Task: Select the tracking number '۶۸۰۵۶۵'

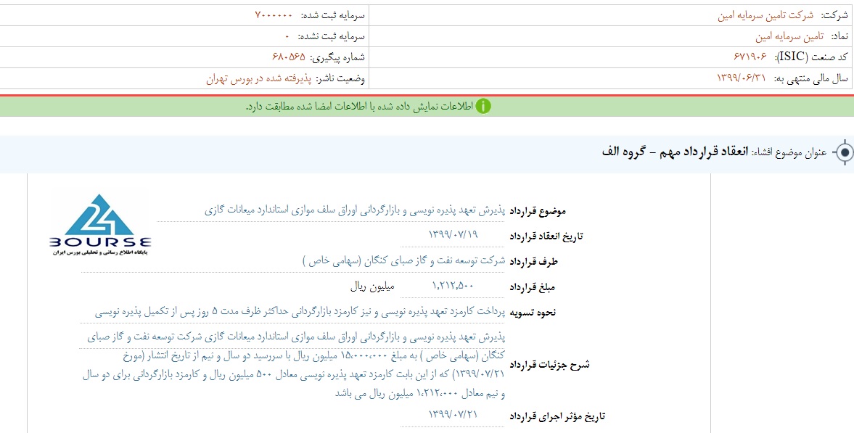Action: [x=289, y=58]
